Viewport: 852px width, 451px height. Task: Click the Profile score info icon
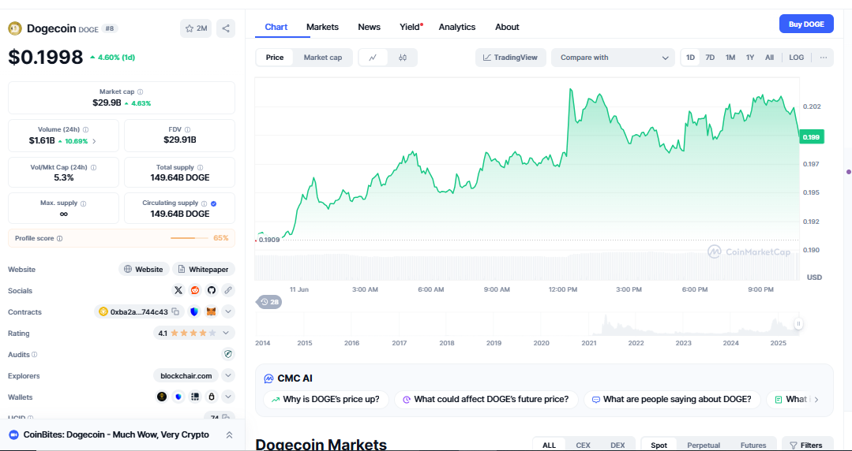60,238
